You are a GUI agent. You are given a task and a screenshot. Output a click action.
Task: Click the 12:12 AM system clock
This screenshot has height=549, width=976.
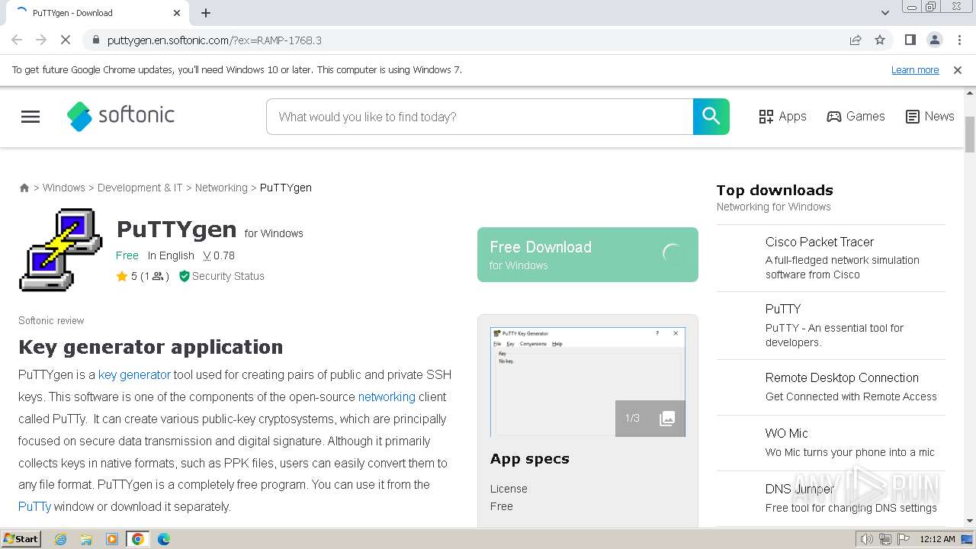click(937, 539)
